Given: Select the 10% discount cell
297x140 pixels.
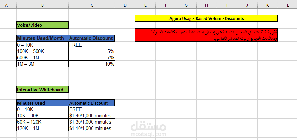Looking at the screenshot, I should pos(92,64).
